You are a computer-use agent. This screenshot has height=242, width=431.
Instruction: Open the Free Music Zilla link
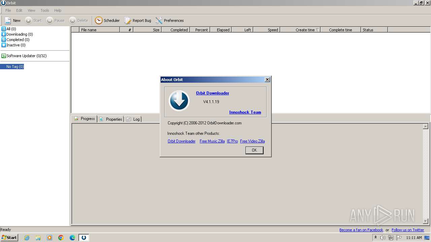click(x=212, y=141)
